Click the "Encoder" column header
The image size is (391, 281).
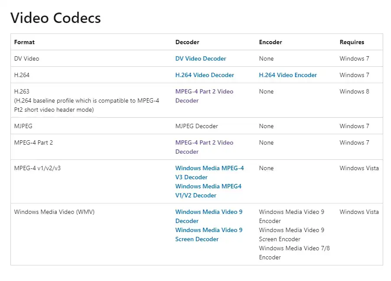point(270,42)
